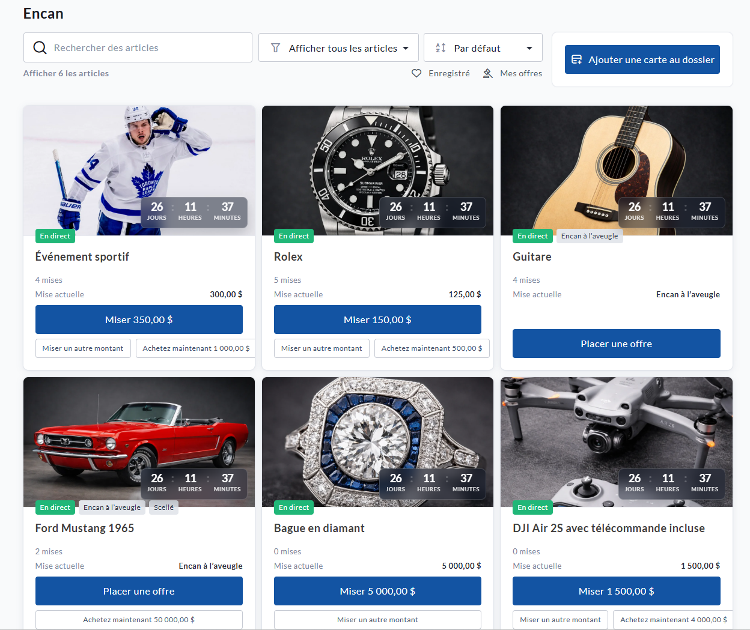The width and height of the screenshot is (750, 630).
Task: Click Ajouter une carte au dossier
Action: click(642, 59)
